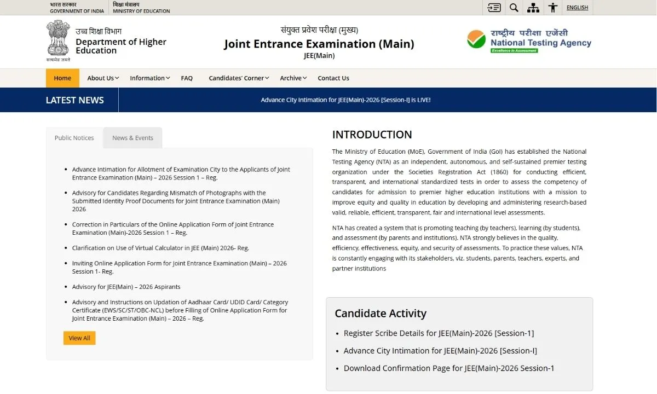Viewport: 657px width, 394px height.
Task: Go to the Home menu item
Action: click(62, 78)
